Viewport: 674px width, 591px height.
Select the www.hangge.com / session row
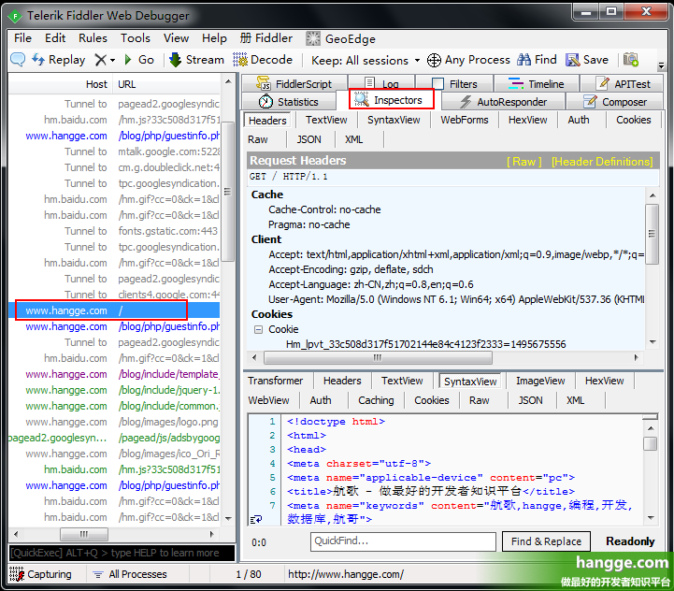(114, 310)
